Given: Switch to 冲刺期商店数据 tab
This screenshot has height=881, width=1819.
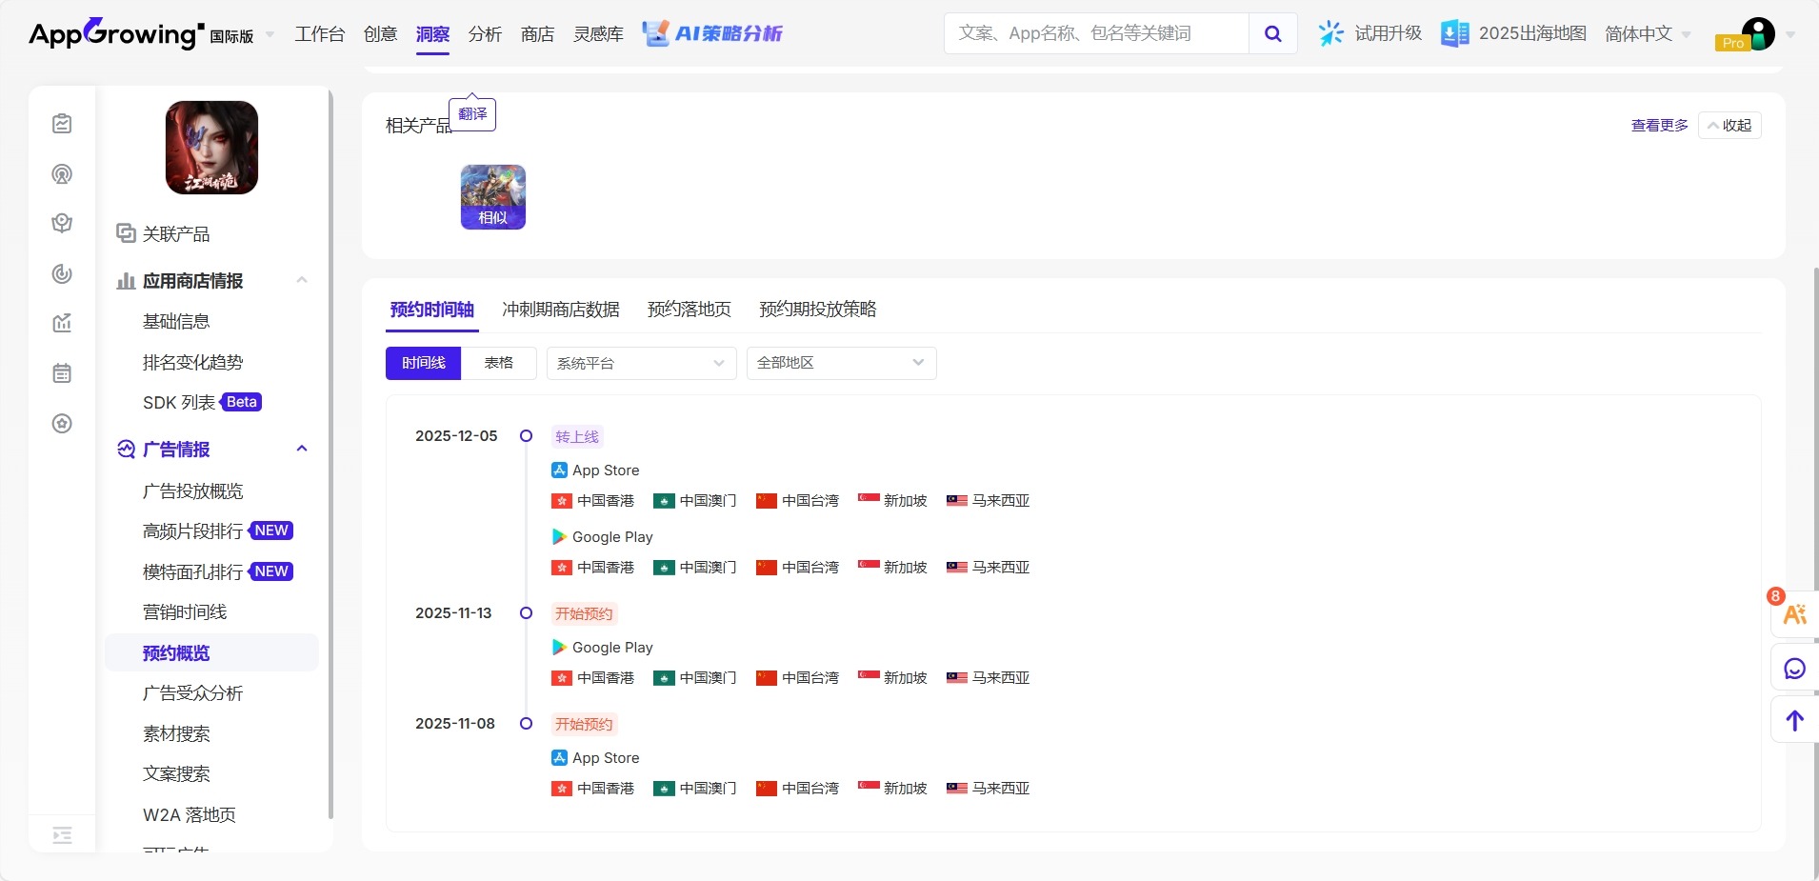Looking at the screenshot, I should click(560, 310).
